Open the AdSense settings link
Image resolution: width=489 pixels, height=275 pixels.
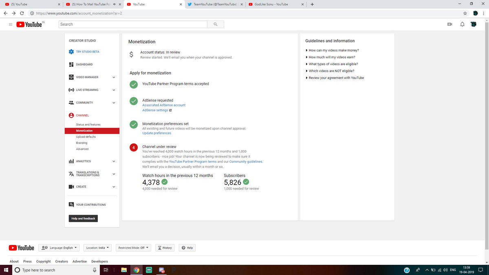point(155,110)
